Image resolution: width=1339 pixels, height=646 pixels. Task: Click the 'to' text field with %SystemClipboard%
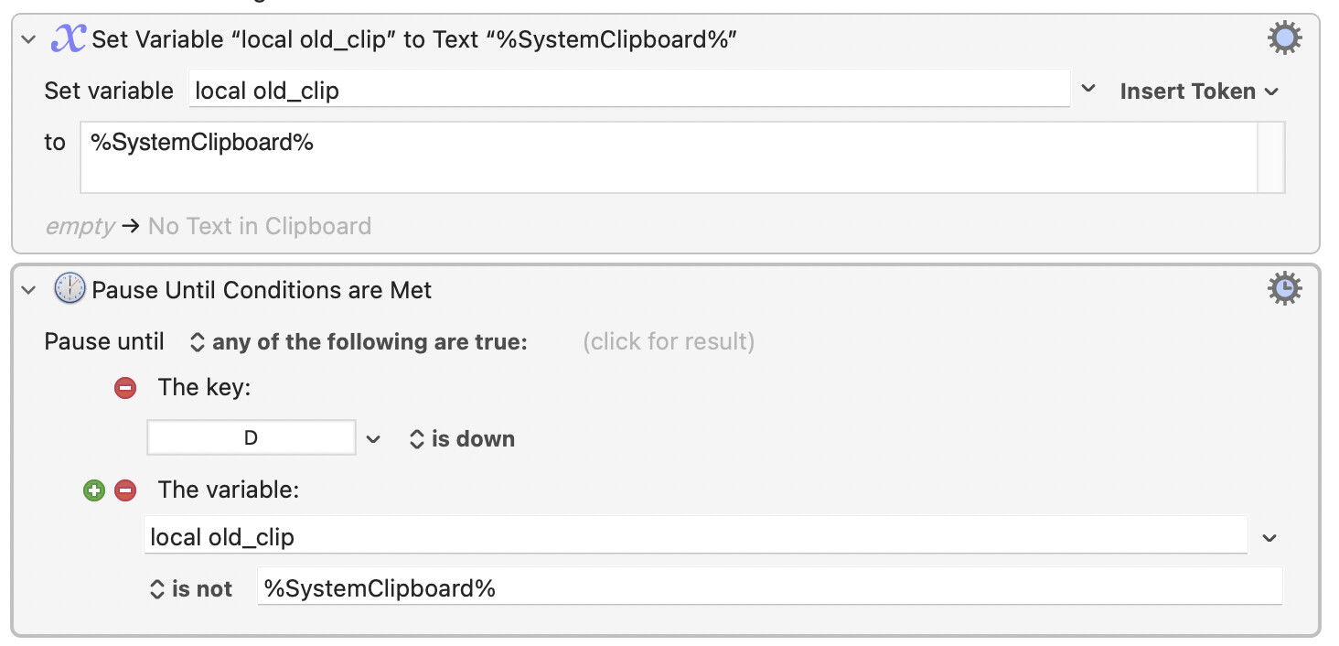tap(668, 157)
